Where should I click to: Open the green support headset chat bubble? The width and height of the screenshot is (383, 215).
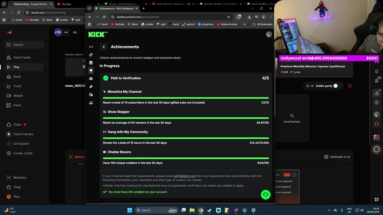[265, 195]
